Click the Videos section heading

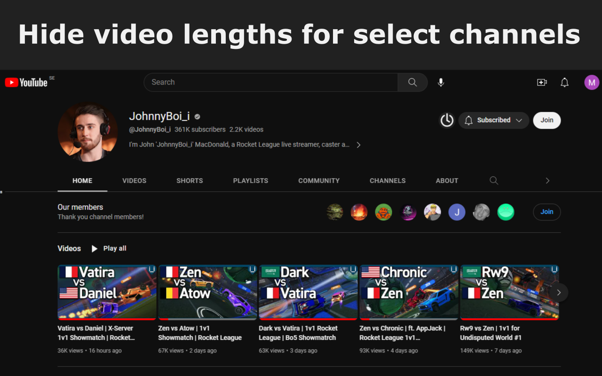[x=69, y=249]
